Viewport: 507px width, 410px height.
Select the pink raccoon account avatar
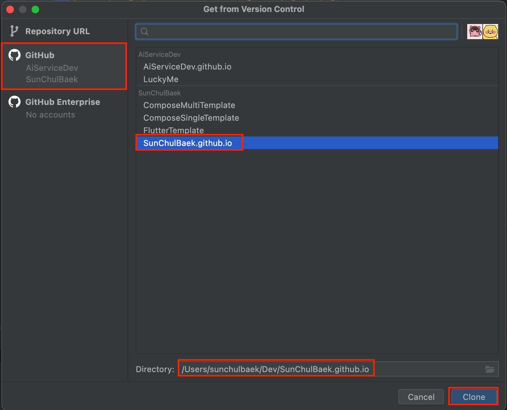475,32
